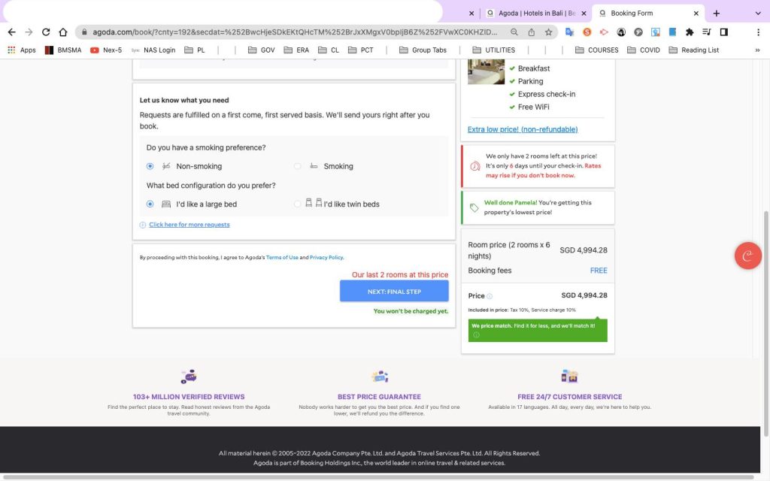The image size is (770, 481).
Task: Click the customer service illustration icon
Action: click(x=570, y=377)
